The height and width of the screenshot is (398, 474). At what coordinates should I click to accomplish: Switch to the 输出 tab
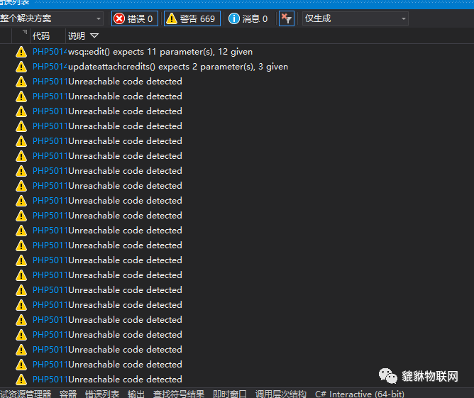136,394
